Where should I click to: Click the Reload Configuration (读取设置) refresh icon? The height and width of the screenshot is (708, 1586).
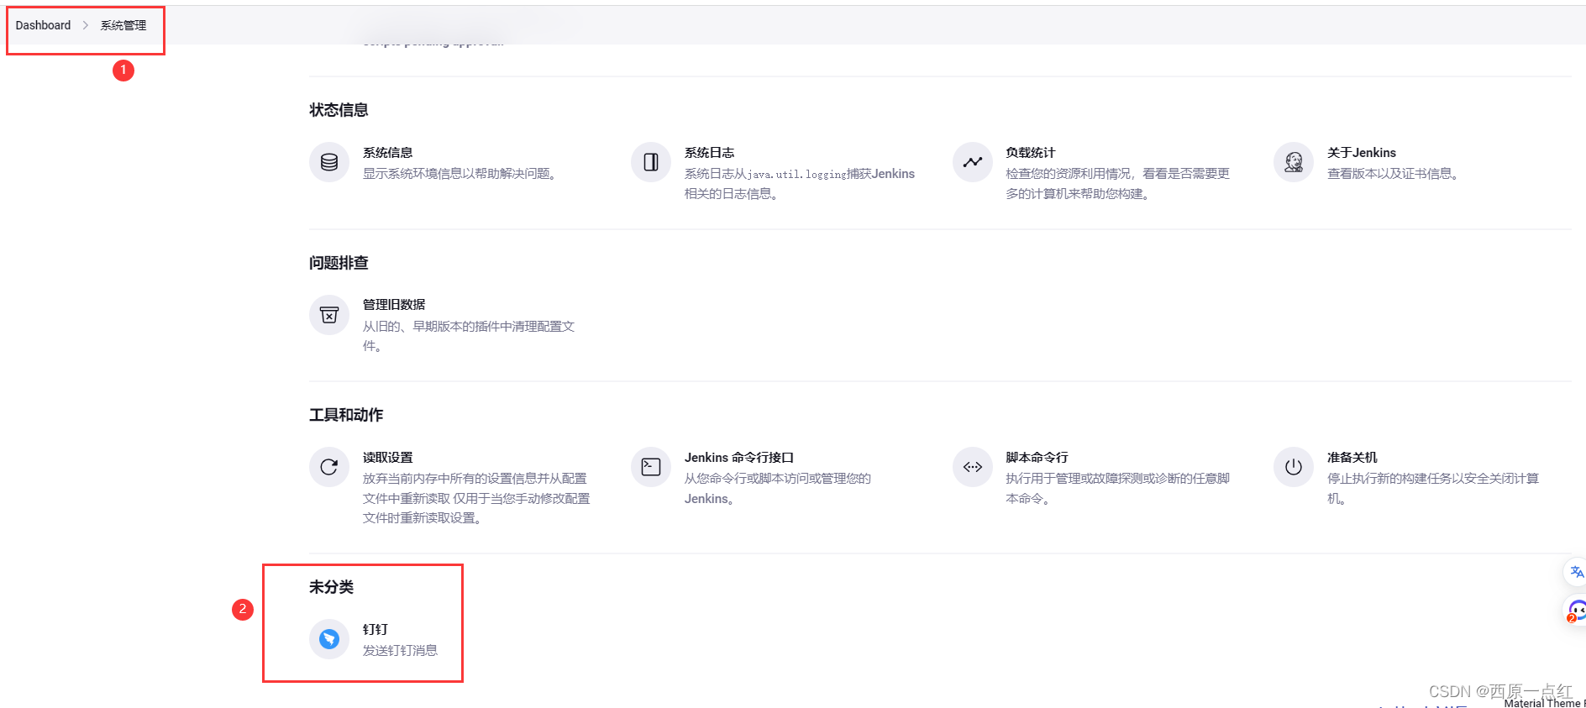329,467
